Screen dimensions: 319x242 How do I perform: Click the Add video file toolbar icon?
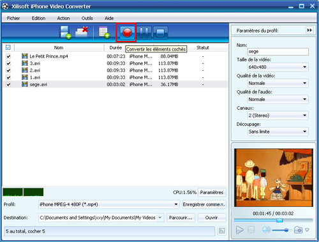65,33
